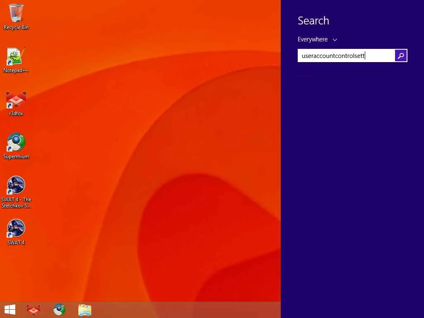This screenshot has width=424, height=318.
Task: Click the magnifier search button
Action: pos(401,55)
